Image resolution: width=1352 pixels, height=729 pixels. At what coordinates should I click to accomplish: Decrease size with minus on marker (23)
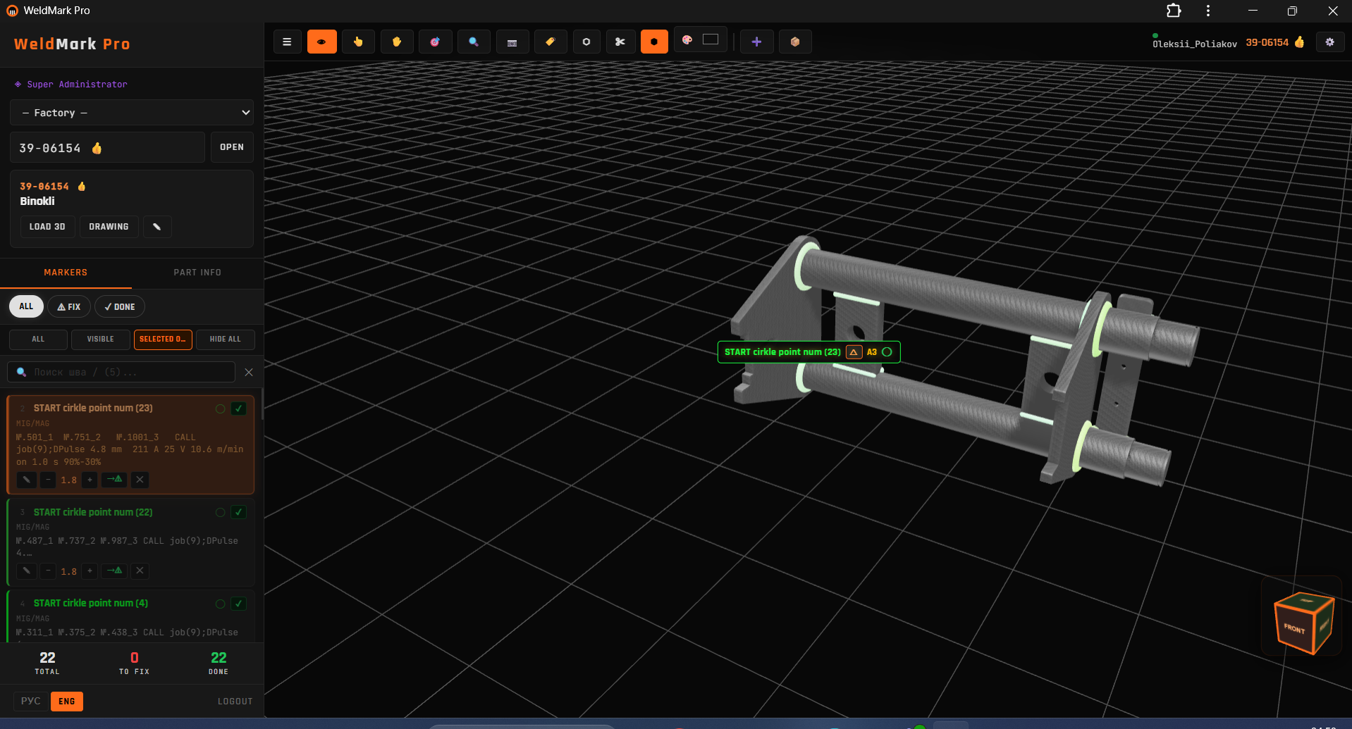[x=48, y=480]
